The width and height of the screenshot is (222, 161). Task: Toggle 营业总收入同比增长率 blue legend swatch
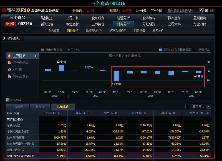160,50
